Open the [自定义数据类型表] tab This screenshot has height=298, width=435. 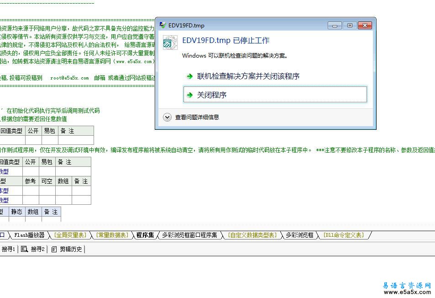point(252,235)
